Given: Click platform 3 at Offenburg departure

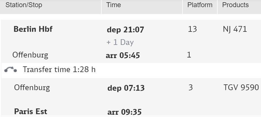Looking at the screenshot, I should (191, 87).
